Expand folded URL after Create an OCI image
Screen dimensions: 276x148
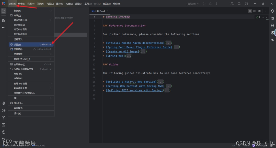[x=143, y=51]
